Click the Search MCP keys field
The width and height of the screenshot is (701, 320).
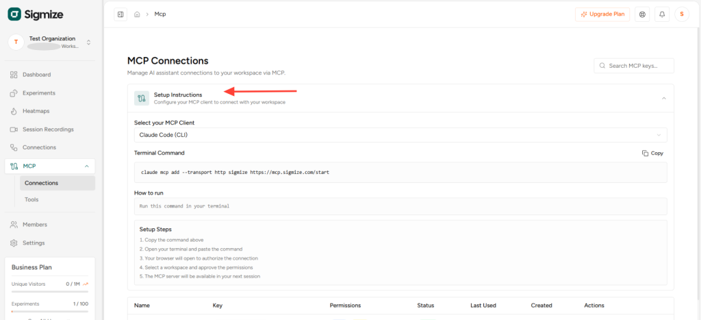(x=633, y=66)
